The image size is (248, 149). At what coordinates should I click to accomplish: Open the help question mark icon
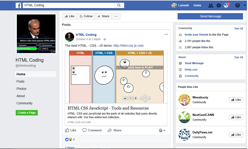[x=237, y=6]
